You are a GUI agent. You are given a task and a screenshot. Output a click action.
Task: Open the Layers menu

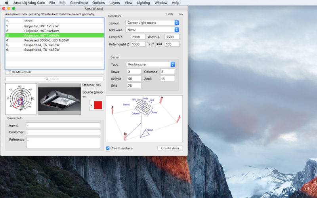tap(115, 3)
